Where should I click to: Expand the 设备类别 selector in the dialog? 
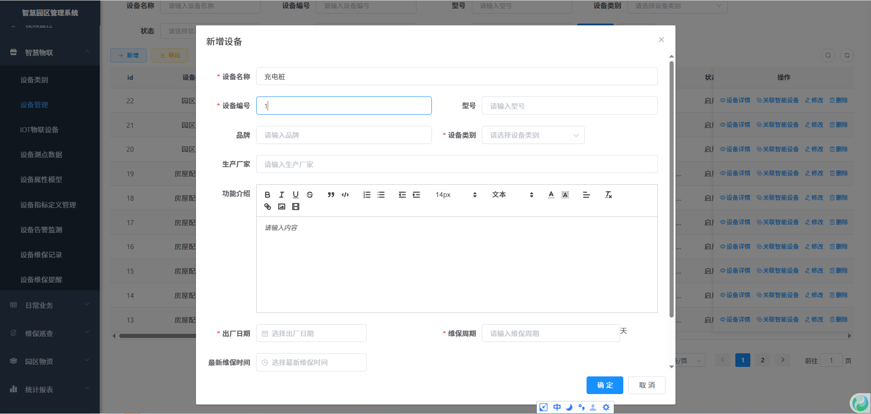coord(533,135)
